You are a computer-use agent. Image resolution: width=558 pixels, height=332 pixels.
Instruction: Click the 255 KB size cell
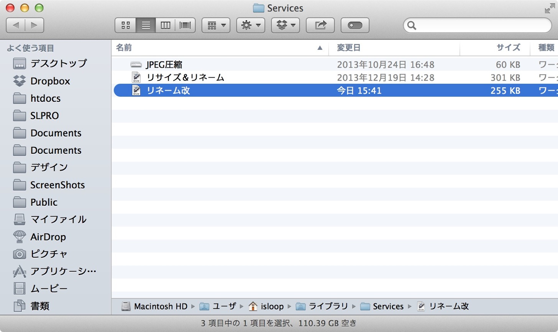coord(505,91)
